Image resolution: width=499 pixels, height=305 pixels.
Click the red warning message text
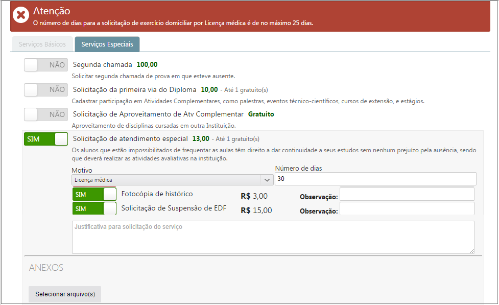tap(174, 23)
